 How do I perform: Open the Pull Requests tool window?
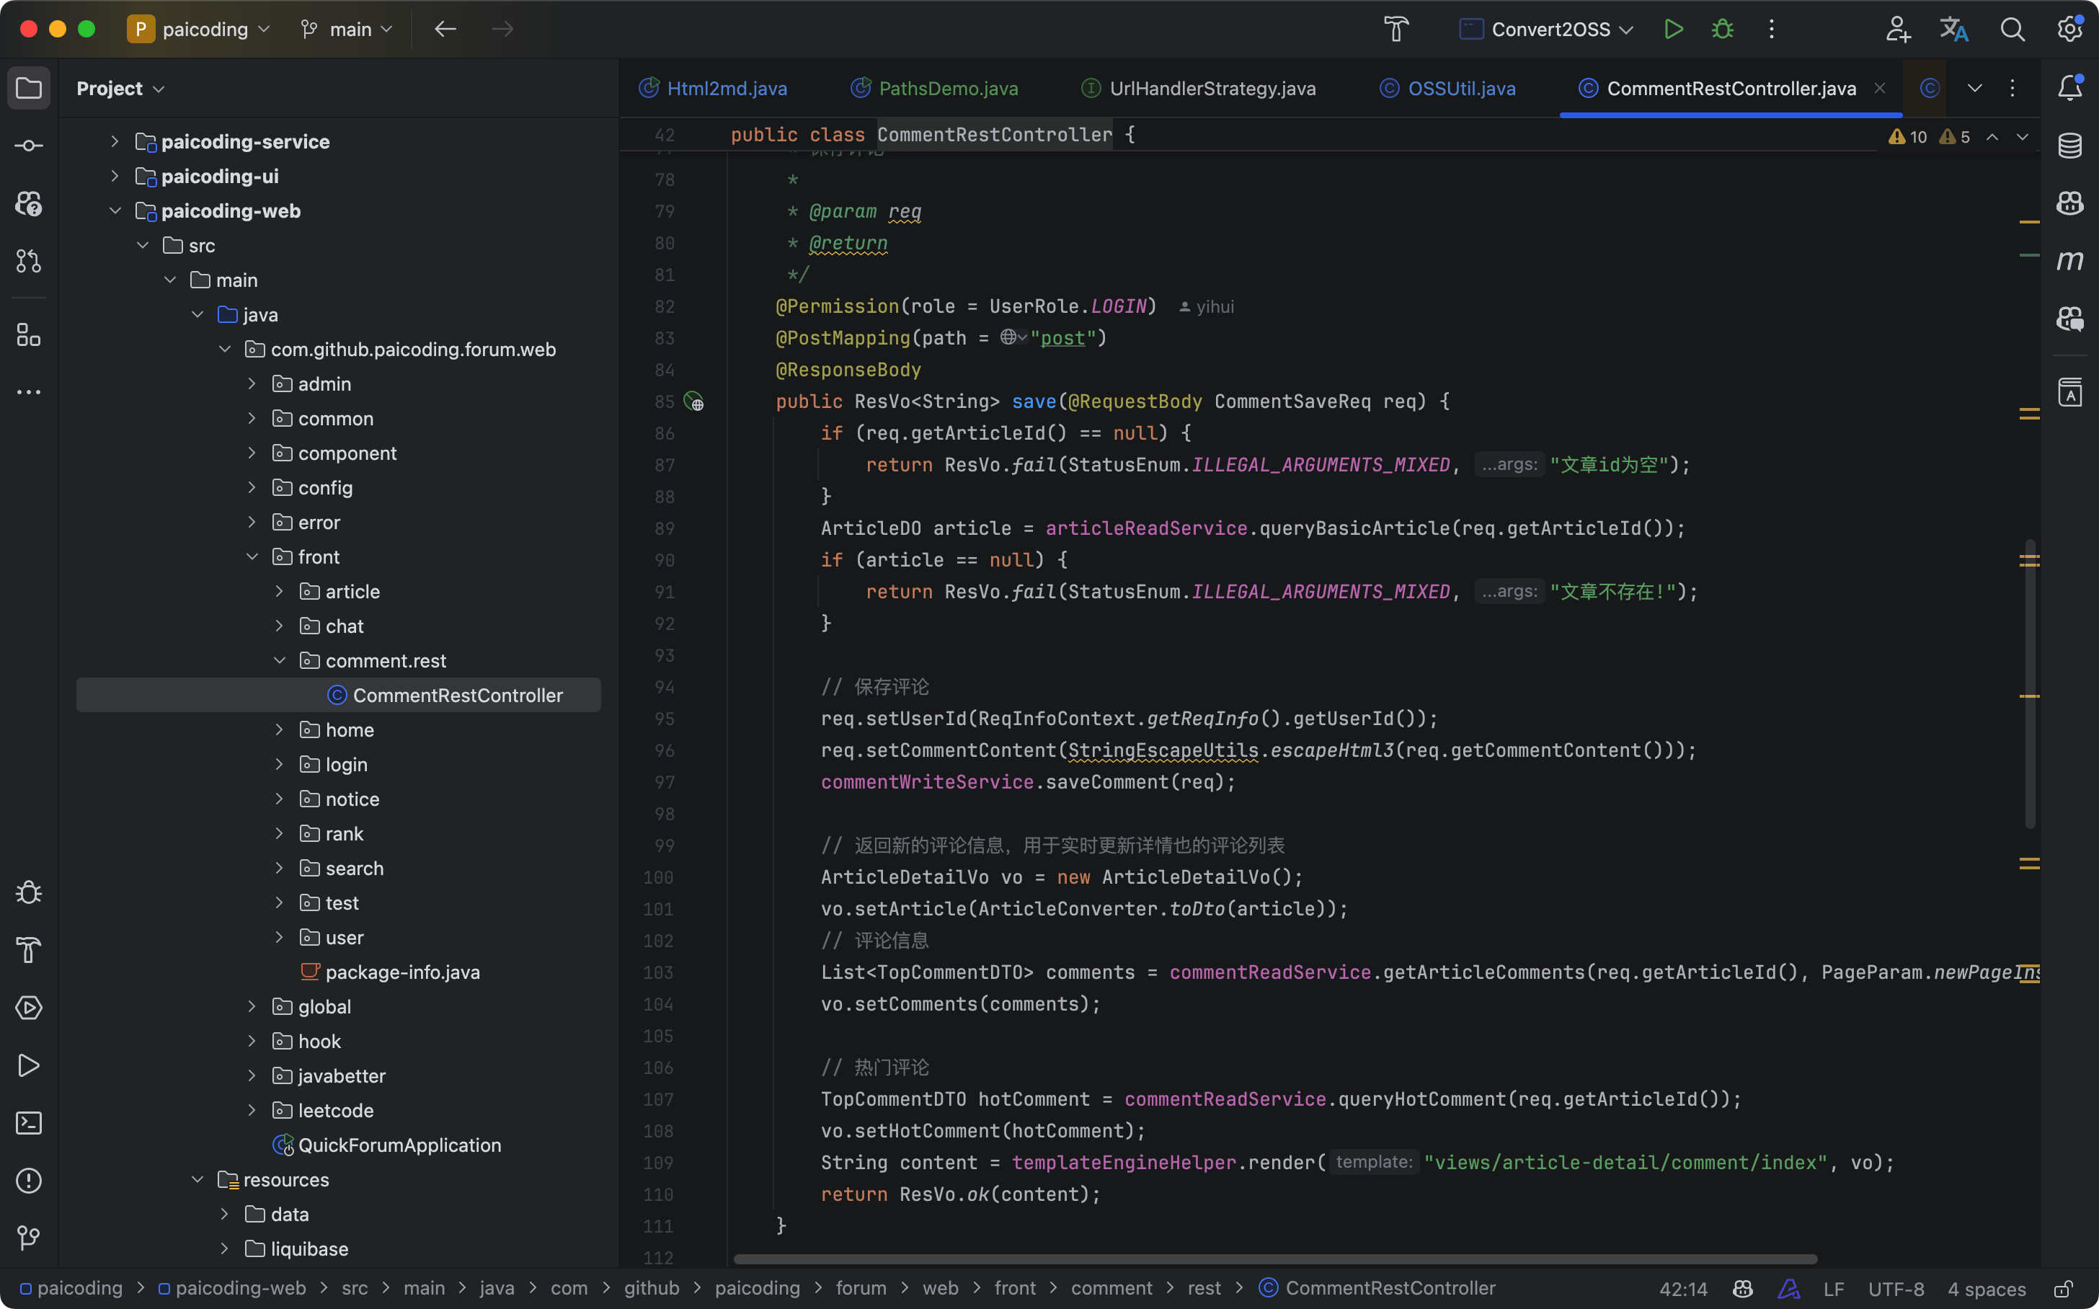[29, 261]
